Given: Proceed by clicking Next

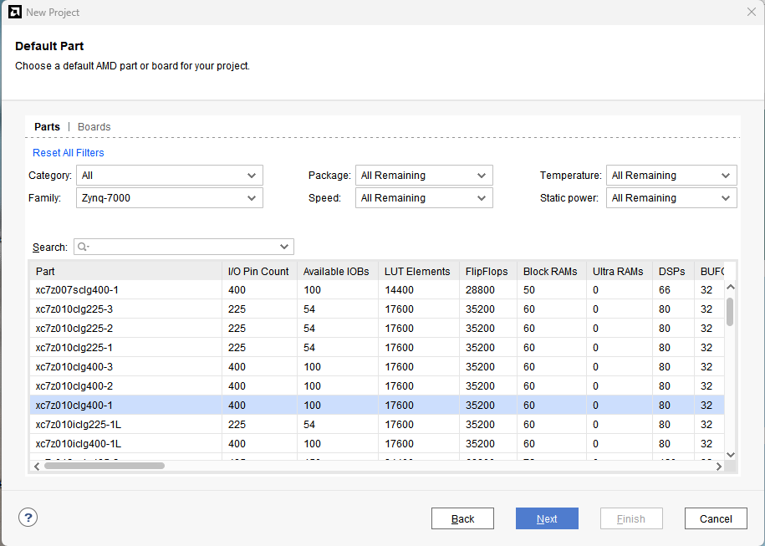Looking at the screenshot, I should [547, 518].
